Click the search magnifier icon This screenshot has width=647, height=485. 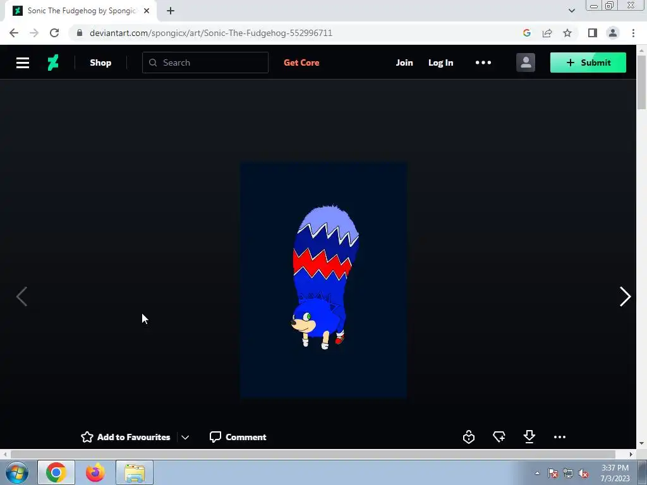(x=153, y=63)
